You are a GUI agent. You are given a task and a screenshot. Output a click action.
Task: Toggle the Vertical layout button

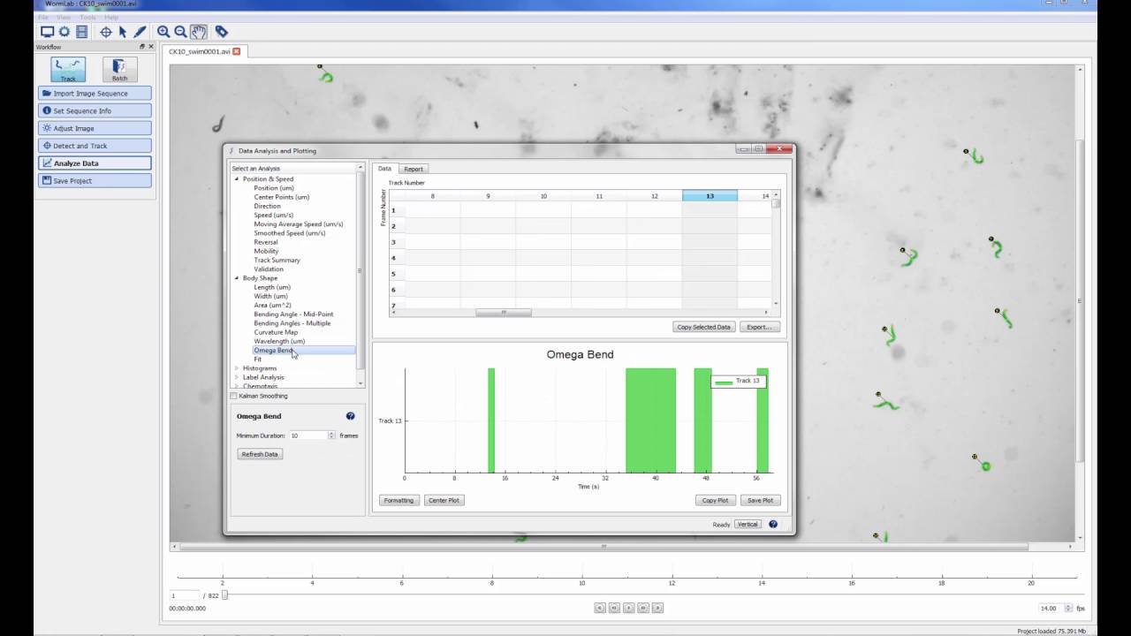[x=748, y=524]
